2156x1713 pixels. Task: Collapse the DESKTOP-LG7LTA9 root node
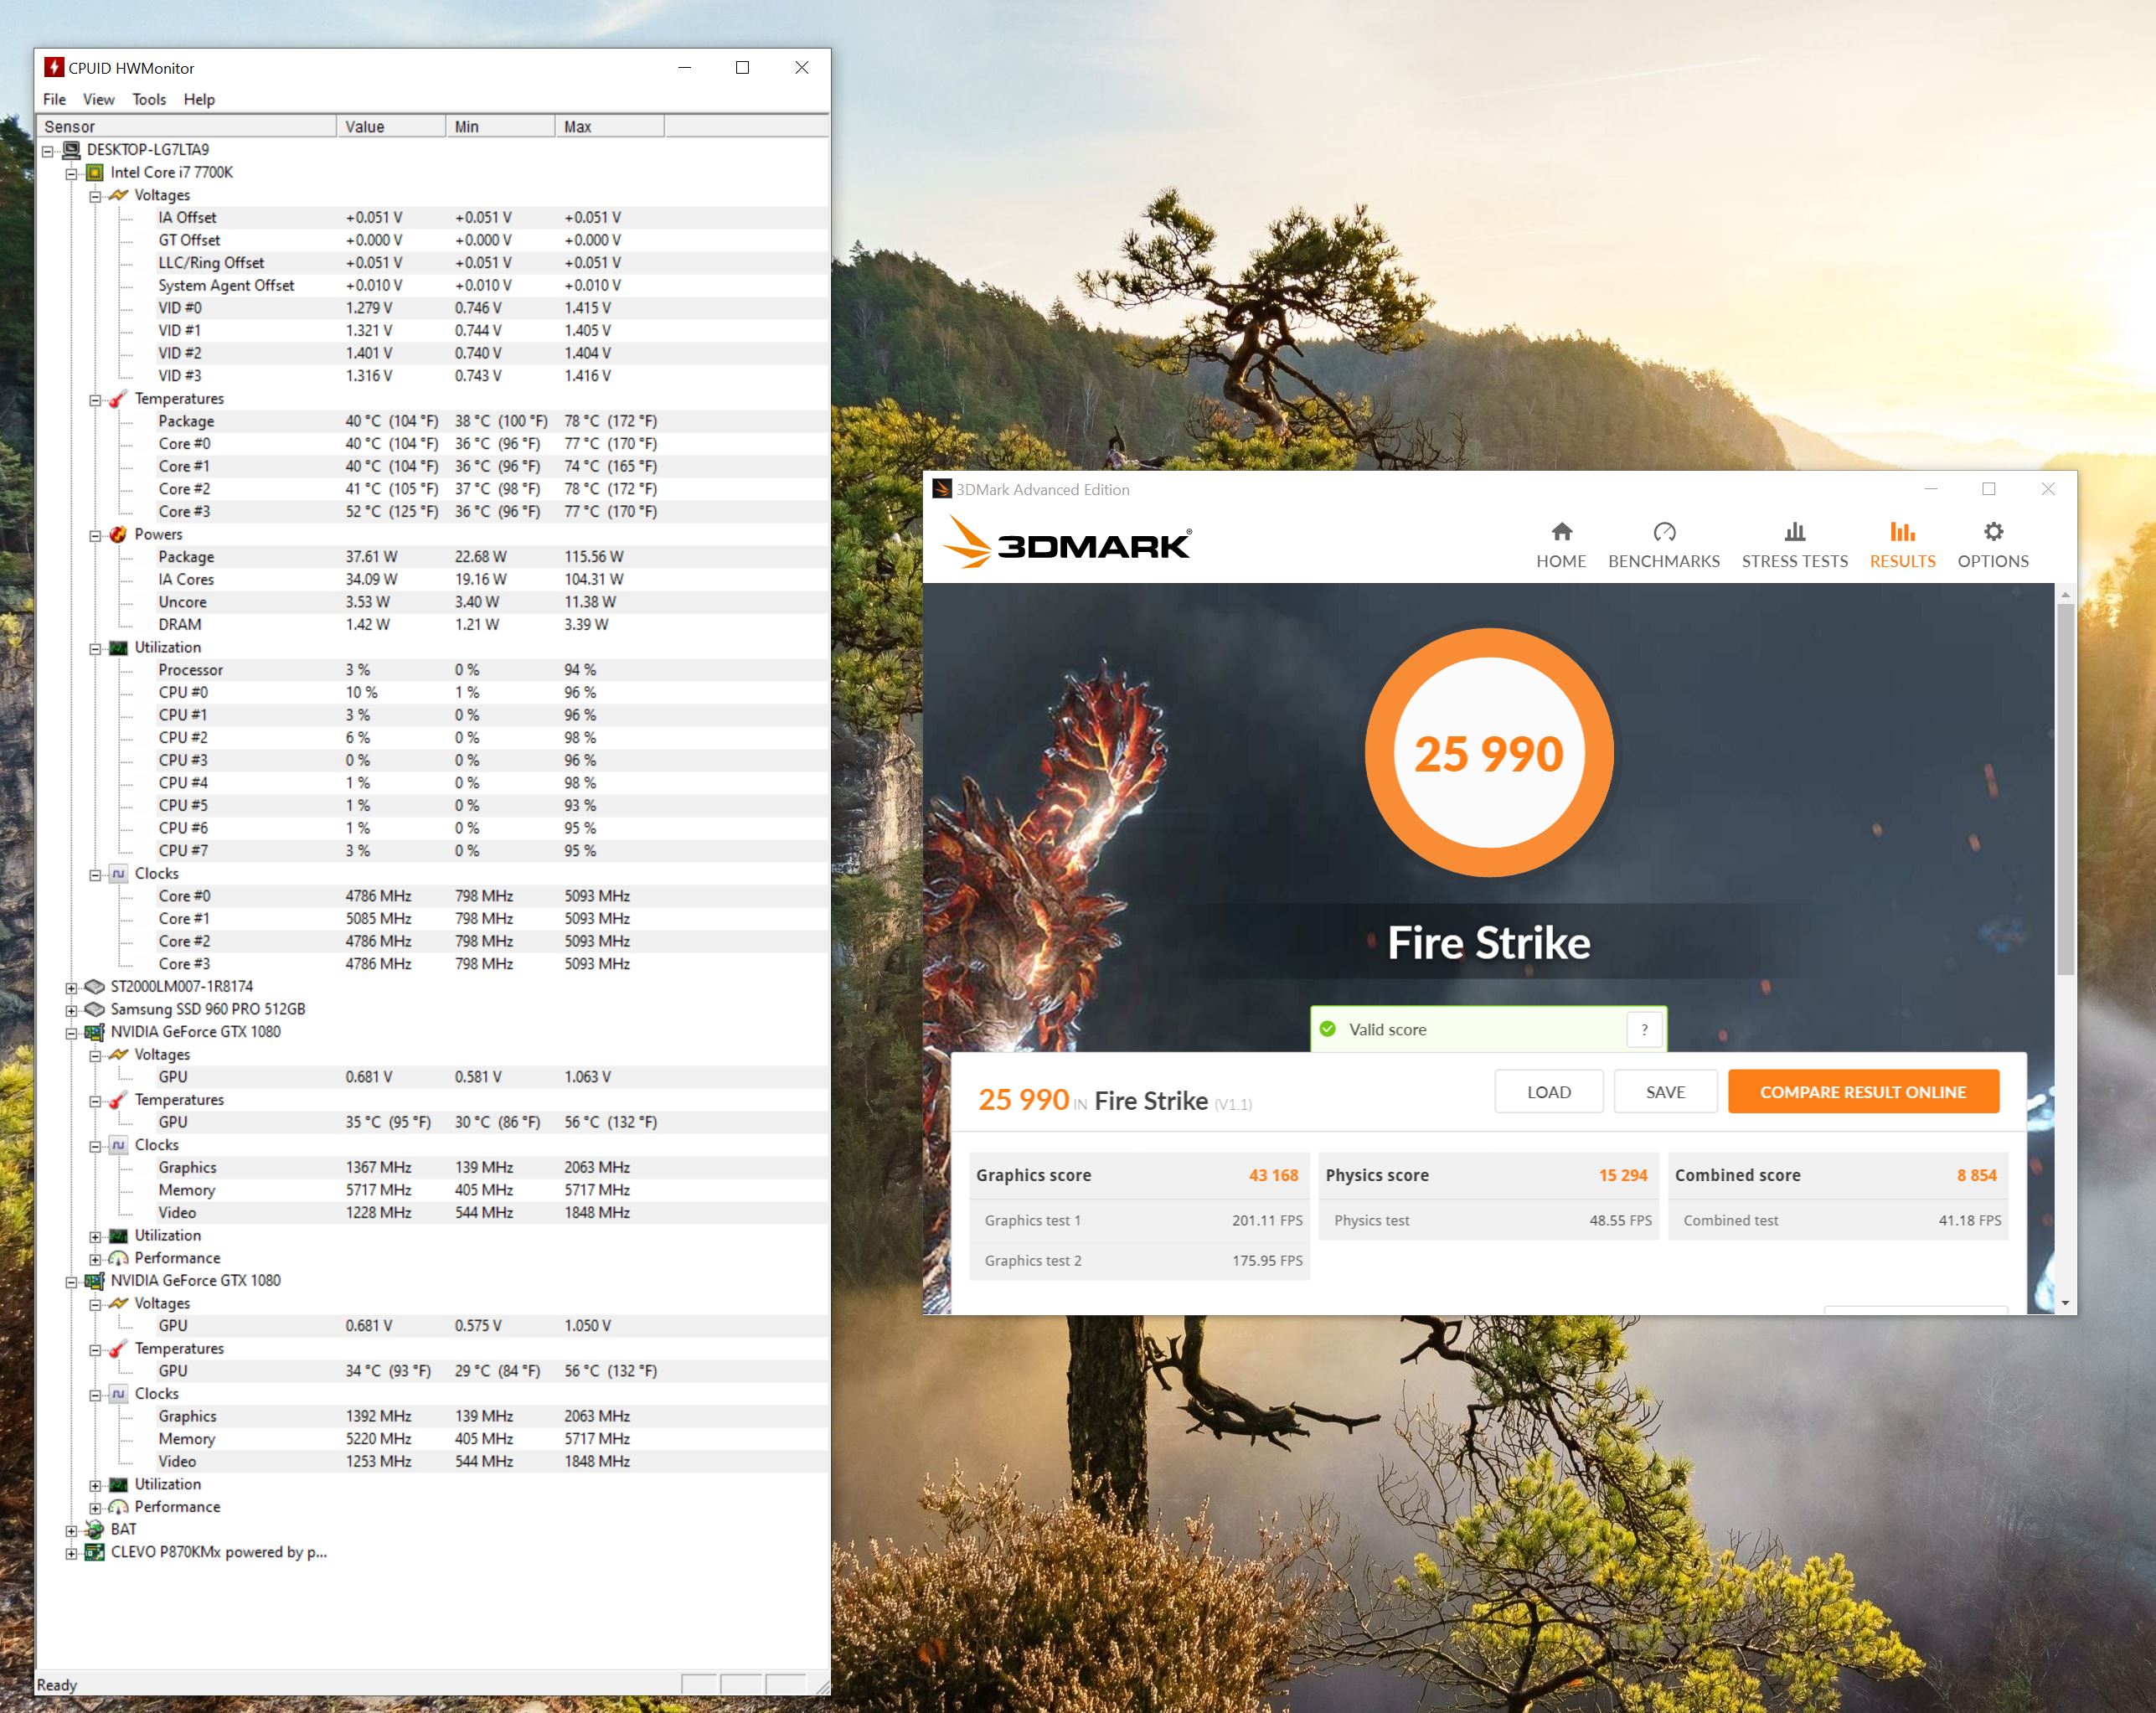coord(47,151)
